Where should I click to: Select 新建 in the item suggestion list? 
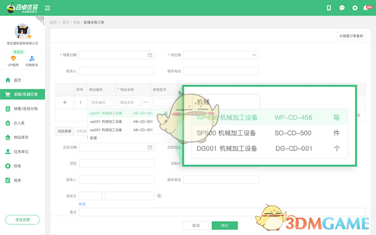click(x=93, y=138)
